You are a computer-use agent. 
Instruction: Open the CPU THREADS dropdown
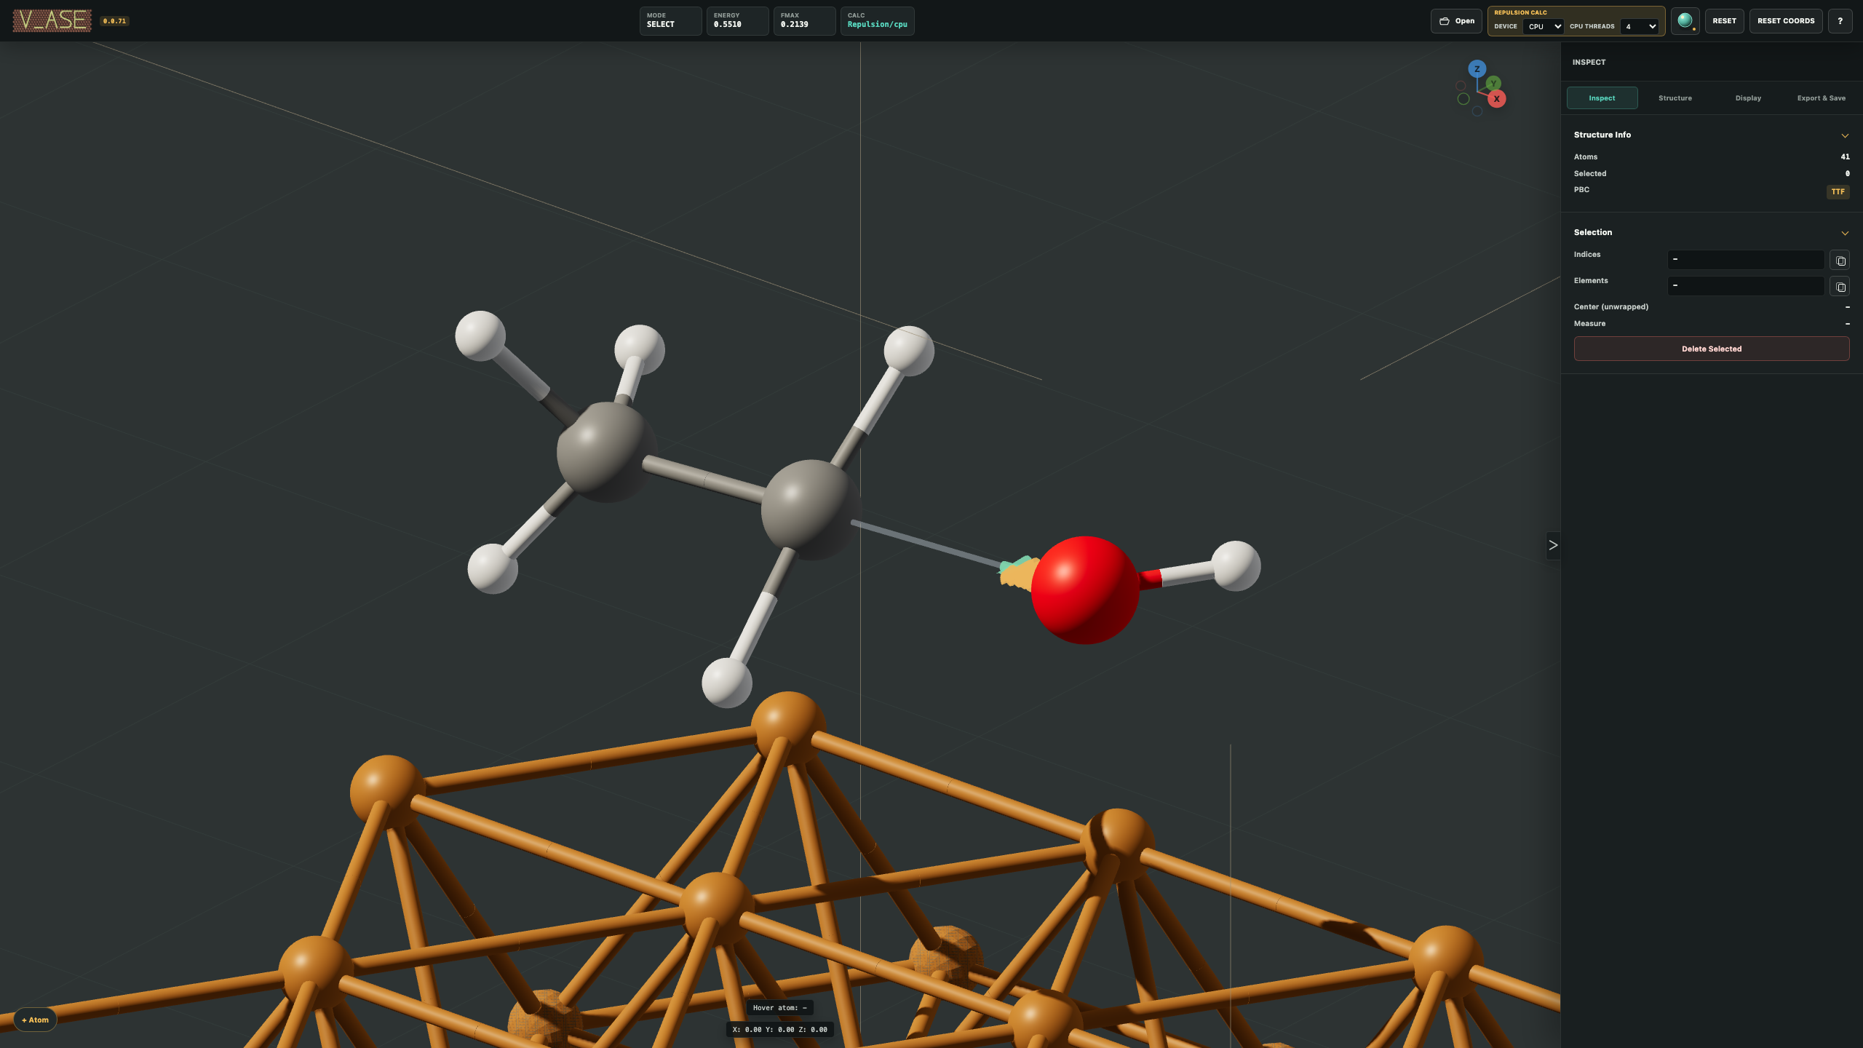[x=1640, y=26]
